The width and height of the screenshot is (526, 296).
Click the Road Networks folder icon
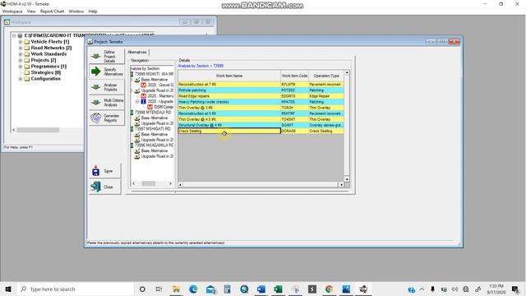click(27, 48)
